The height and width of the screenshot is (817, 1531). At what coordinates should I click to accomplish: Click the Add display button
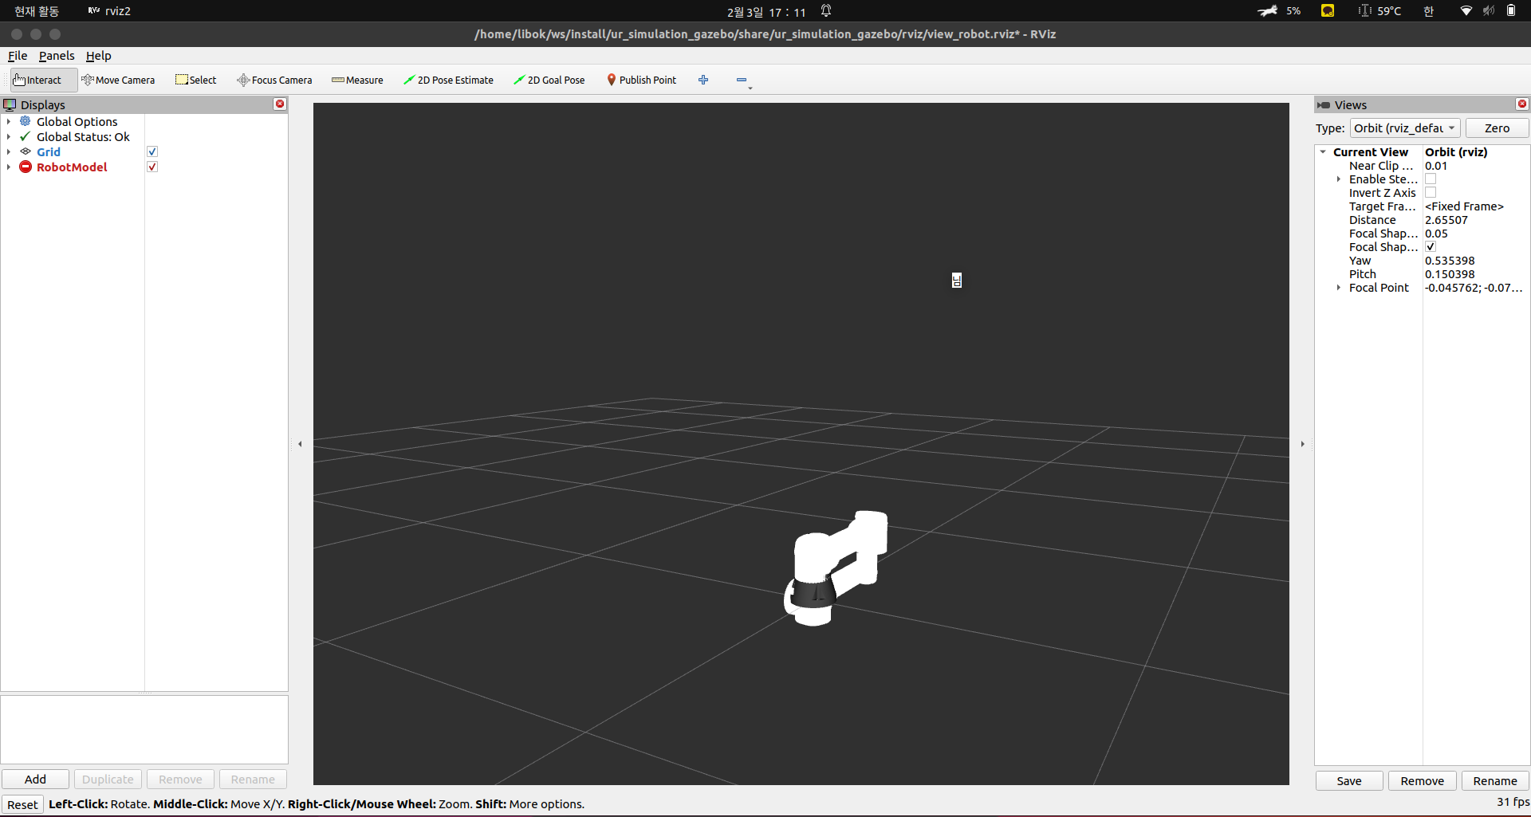pyautogui.click(x=35, y=779)
